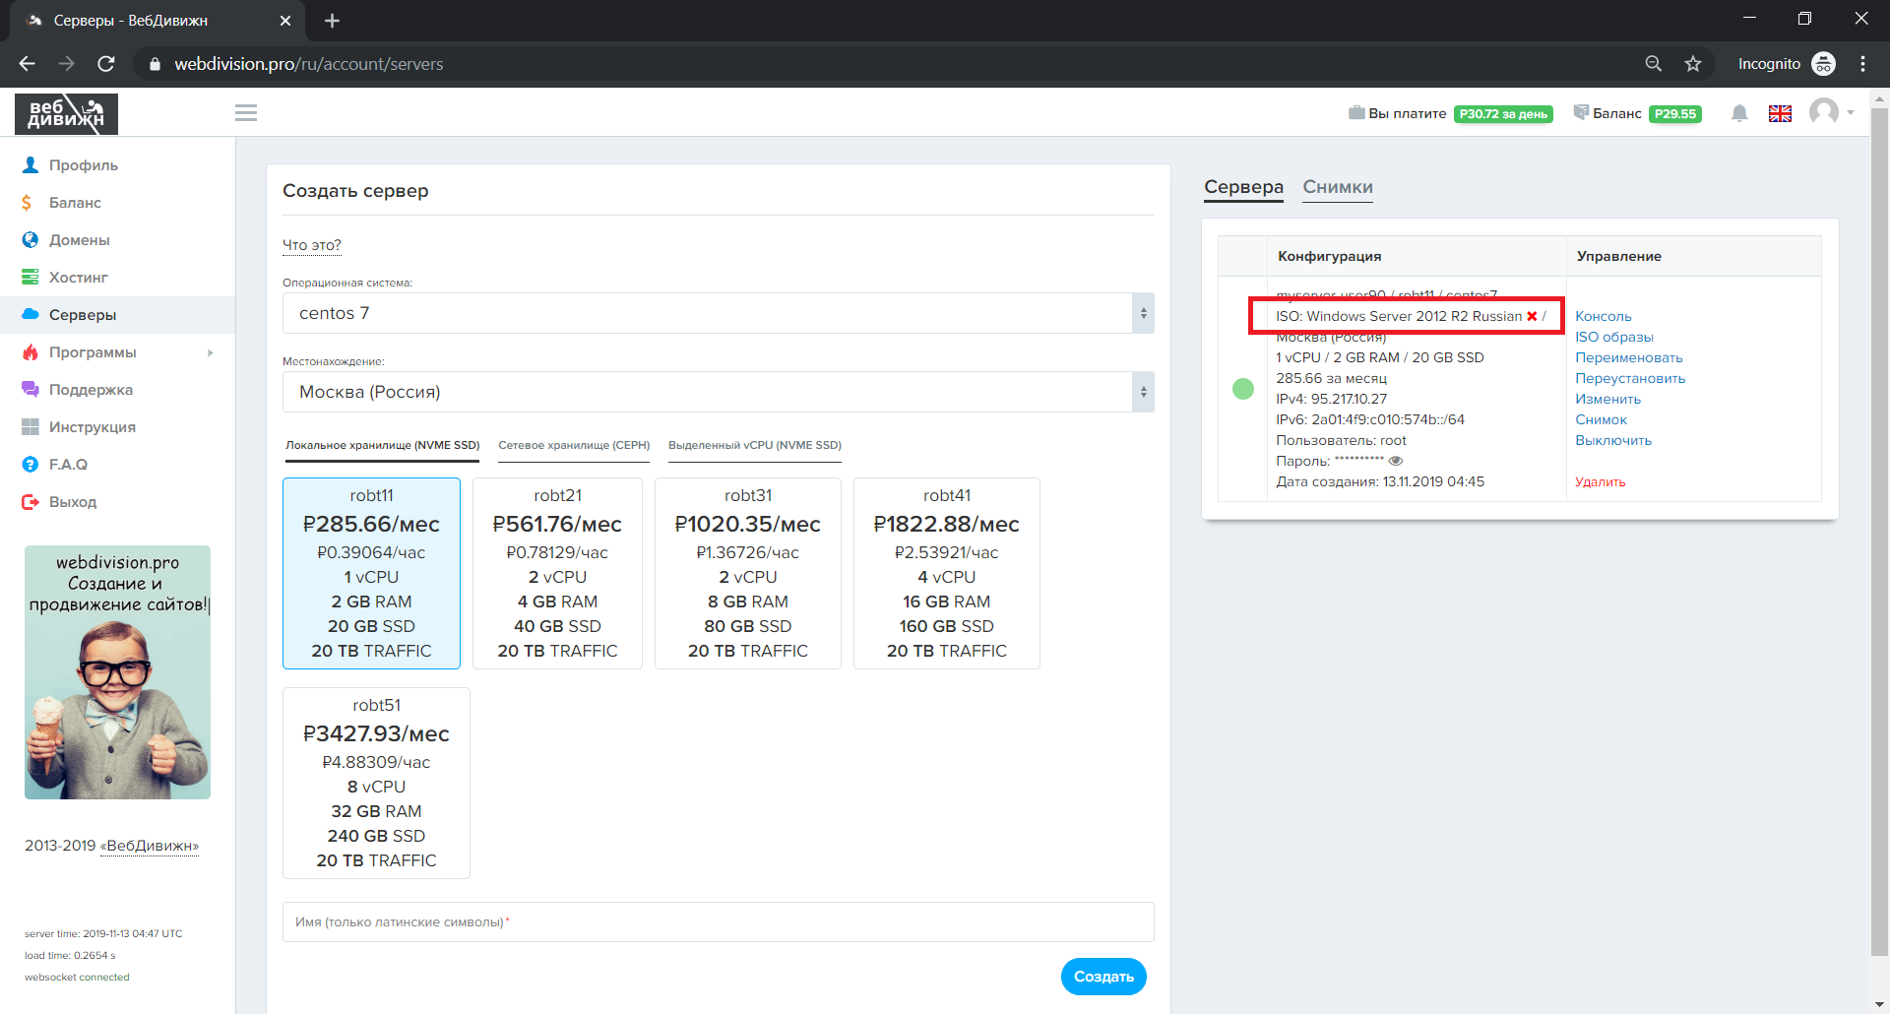Image resolution: width=1890 pixels, height=1014 pixels.
Task: Switch to the Снимки tab
Action: tap(1337, 187)
